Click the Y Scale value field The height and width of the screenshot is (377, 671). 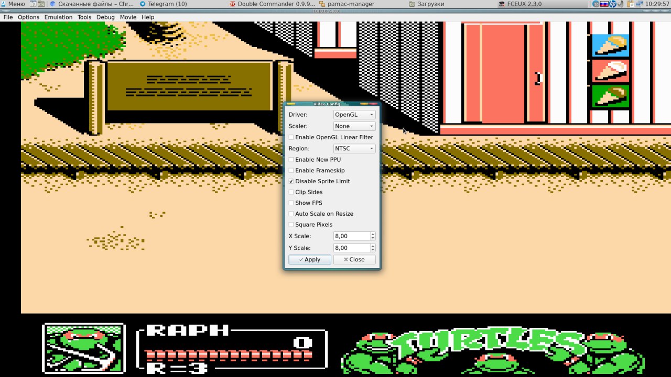click(351, 248)
